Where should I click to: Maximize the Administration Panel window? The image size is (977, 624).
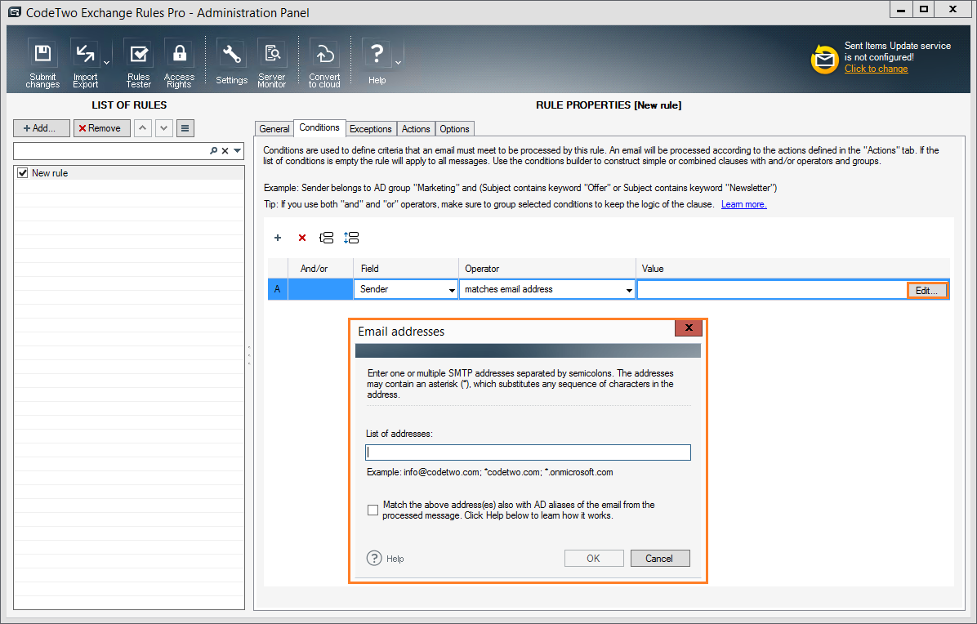click(x=924, y=10)
